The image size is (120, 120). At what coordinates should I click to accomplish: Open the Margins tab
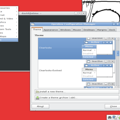102,30
